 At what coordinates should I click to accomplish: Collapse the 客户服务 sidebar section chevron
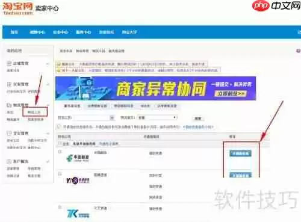point(48,161)
